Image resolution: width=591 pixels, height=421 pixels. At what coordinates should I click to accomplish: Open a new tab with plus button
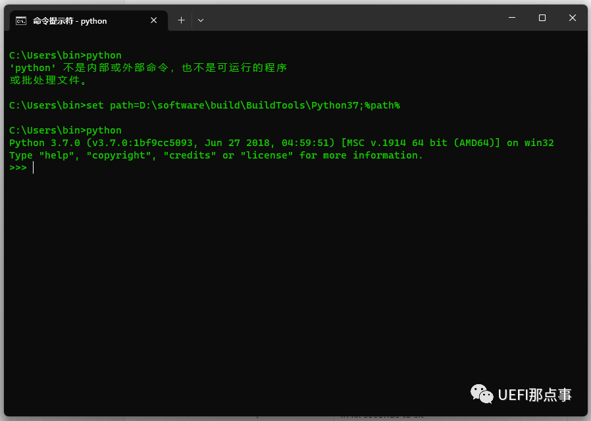(x=181, y=20)
